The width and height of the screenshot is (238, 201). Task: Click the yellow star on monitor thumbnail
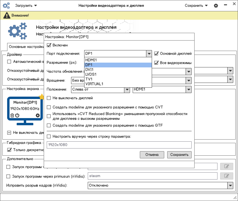[41, 97]
